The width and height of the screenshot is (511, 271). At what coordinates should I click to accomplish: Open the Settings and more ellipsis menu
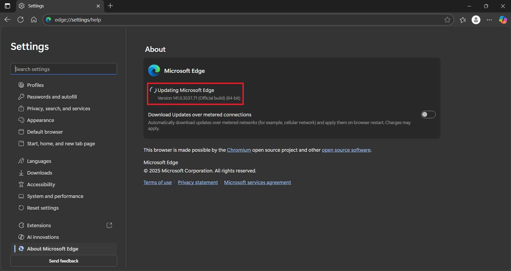489,20
